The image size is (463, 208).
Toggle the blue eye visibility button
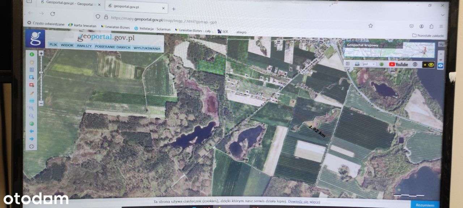(x=441, y=66)
